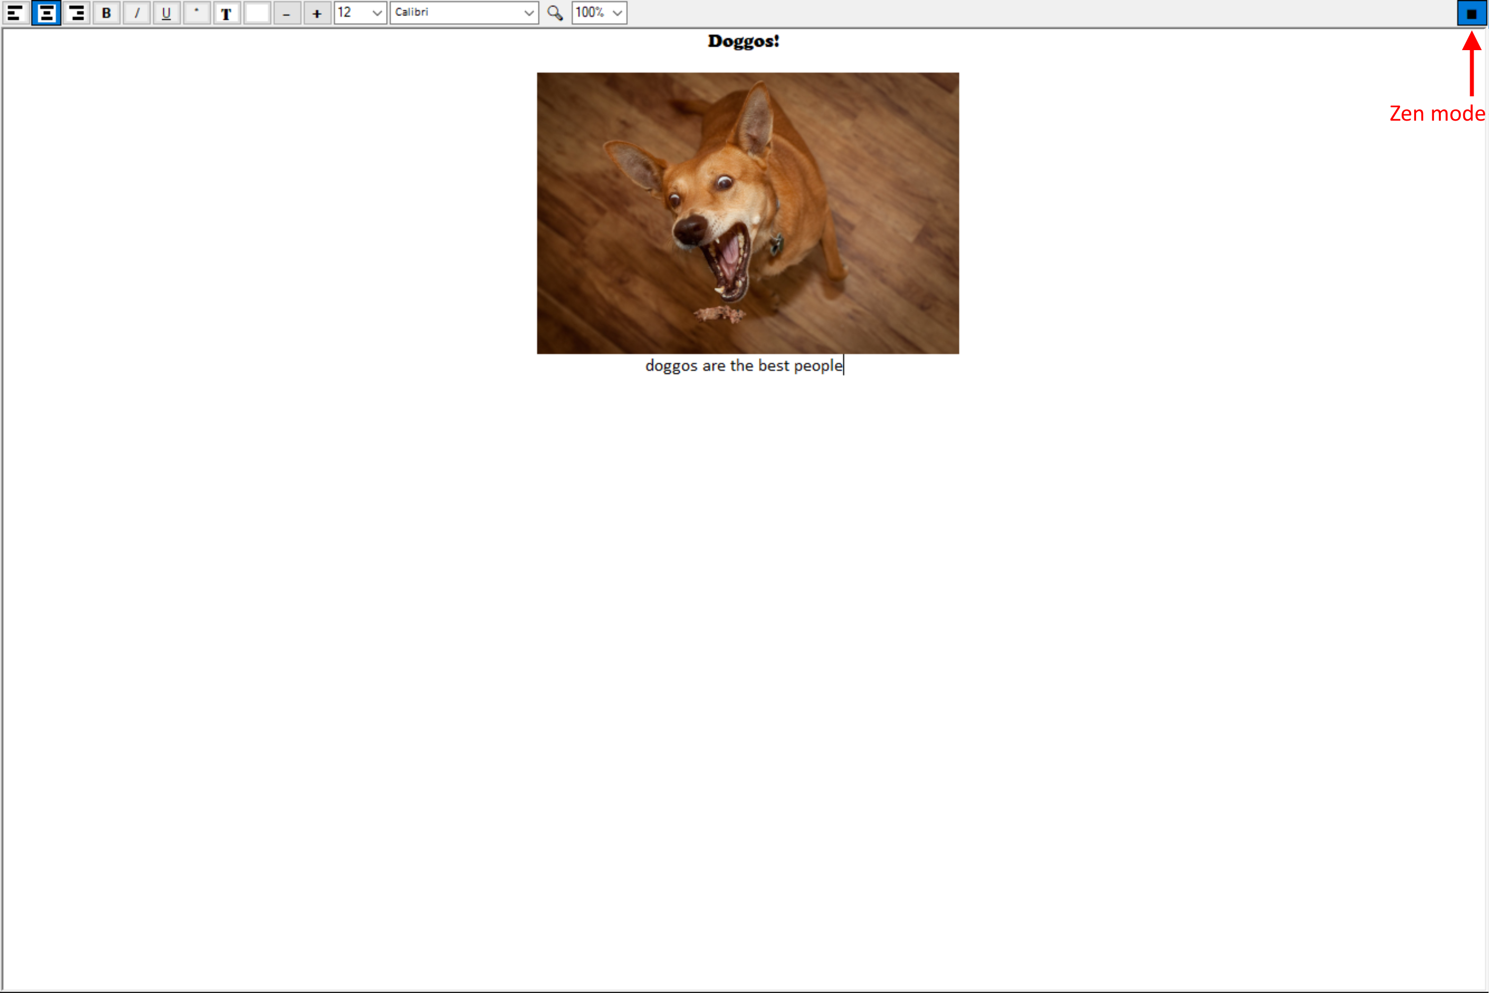
Task: Enable Zen mode
Action: [x=1471, y=13]
